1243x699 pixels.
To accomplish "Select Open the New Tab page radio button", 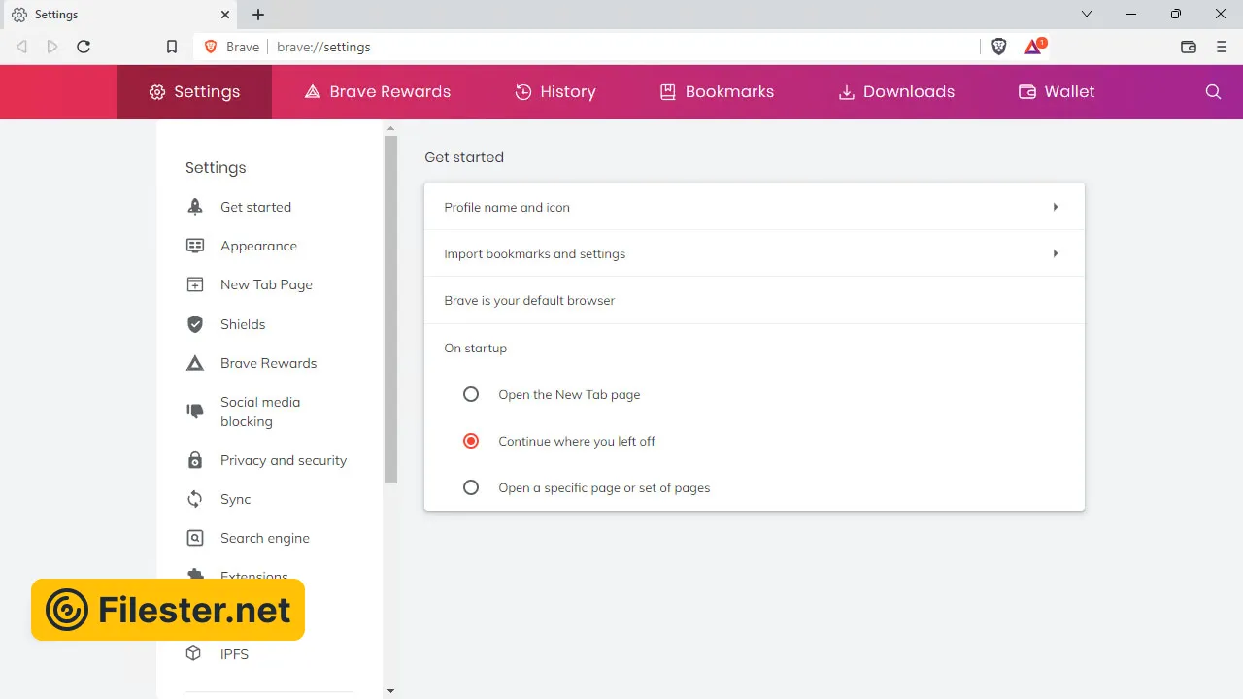I will tap(471, 394).
